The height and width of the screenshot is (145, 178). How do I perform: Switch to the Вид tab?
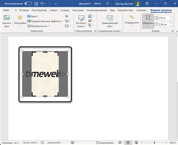click(112, 10)
